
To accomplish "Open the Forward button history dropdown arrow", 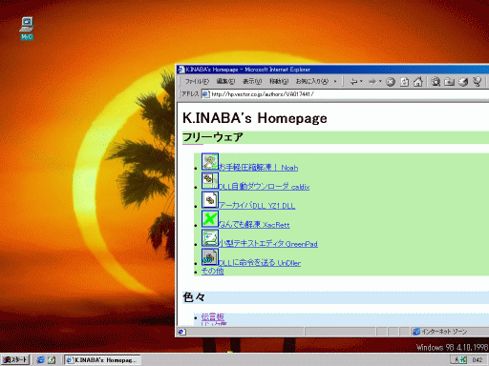I will tap(380, 82).
